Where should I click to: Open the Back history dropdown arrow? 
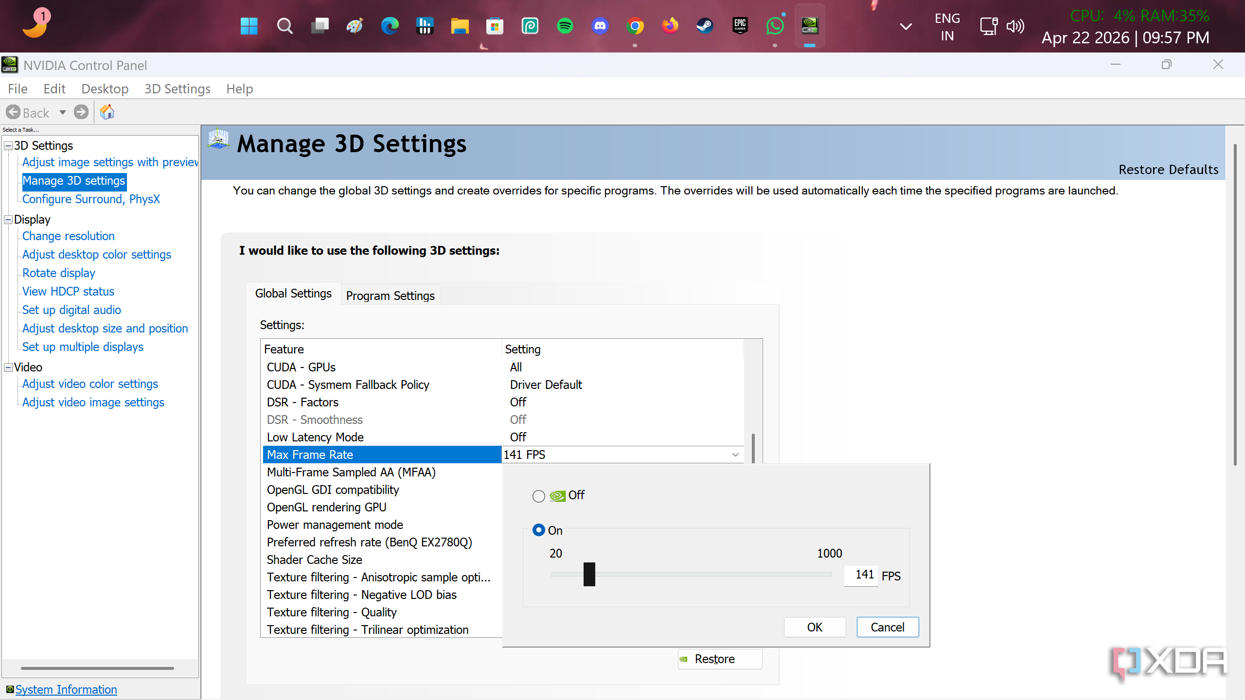pos(62,113)
